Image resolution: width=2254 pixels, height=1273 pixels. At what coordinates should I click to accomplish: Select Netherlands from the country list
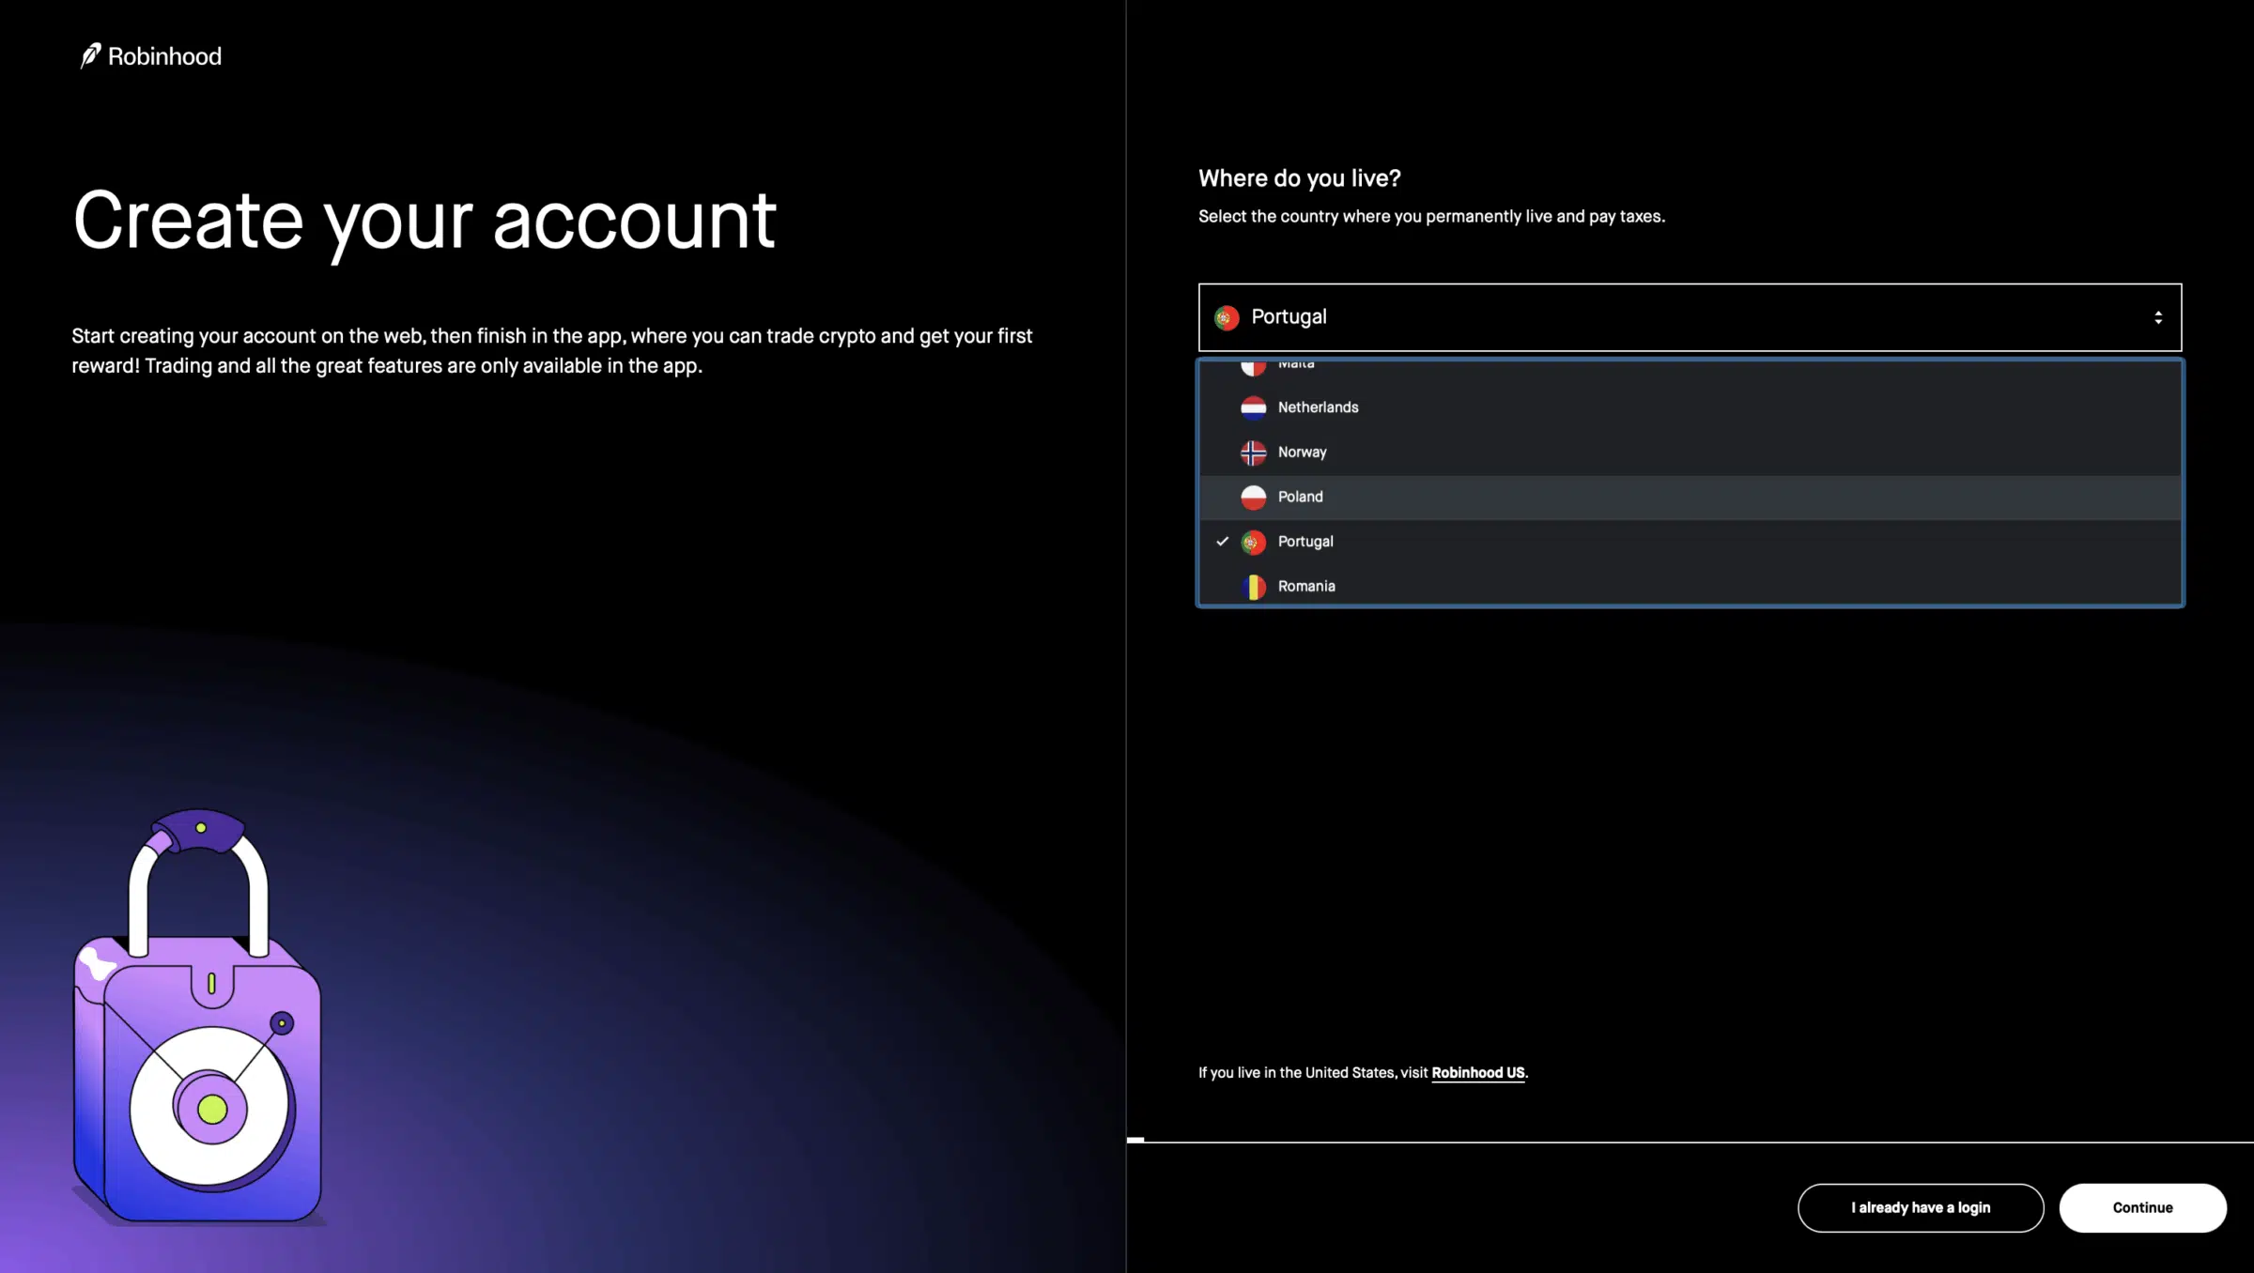tap(1690, 407)
